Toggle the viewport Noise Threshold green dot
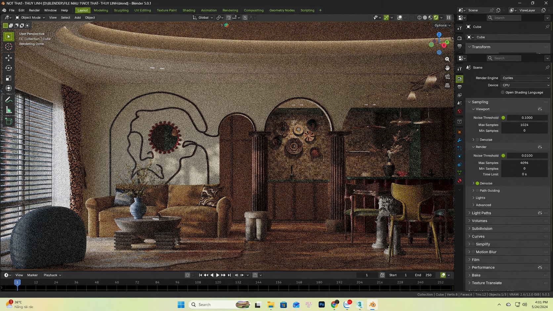The image size is (553, 311). point(503,118)
